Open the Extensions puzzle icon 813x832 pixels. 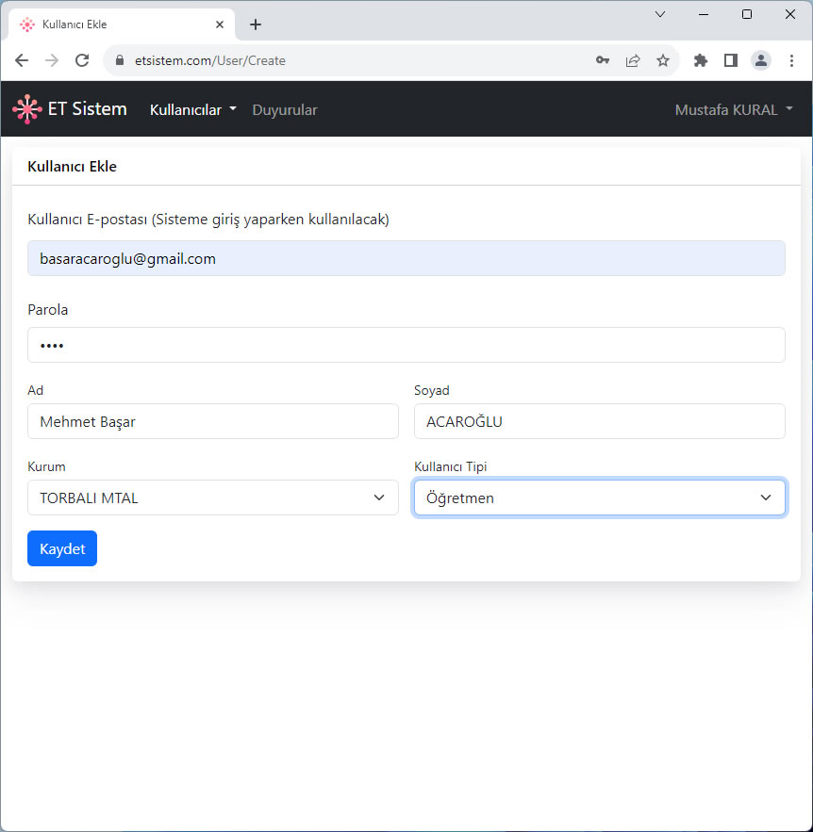(701, 60)
